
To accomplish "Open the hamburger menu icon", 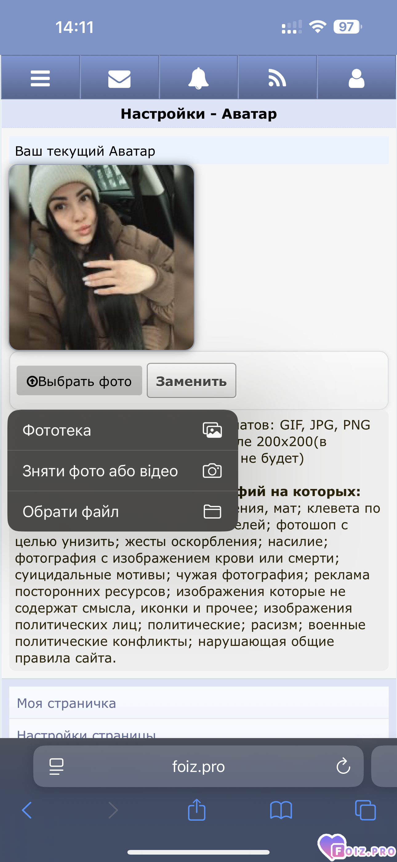I will point(40,78).
